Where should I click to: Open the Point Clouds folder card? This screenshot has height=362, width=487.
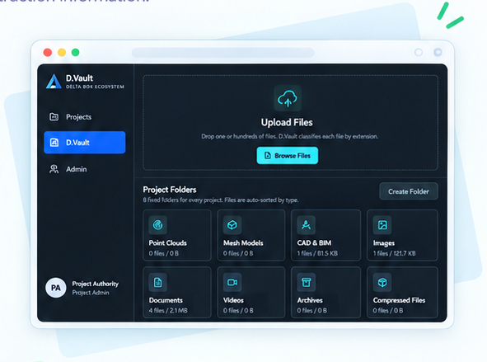[177, 235]
